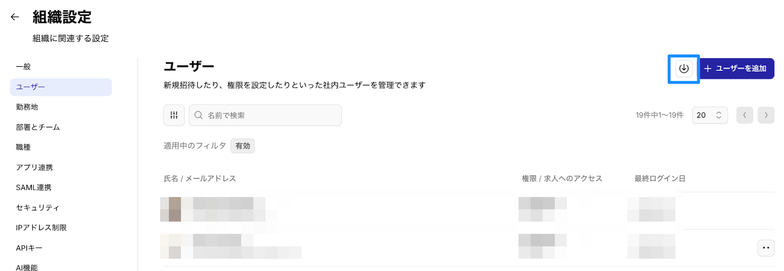Click the next page chevron

766,115
